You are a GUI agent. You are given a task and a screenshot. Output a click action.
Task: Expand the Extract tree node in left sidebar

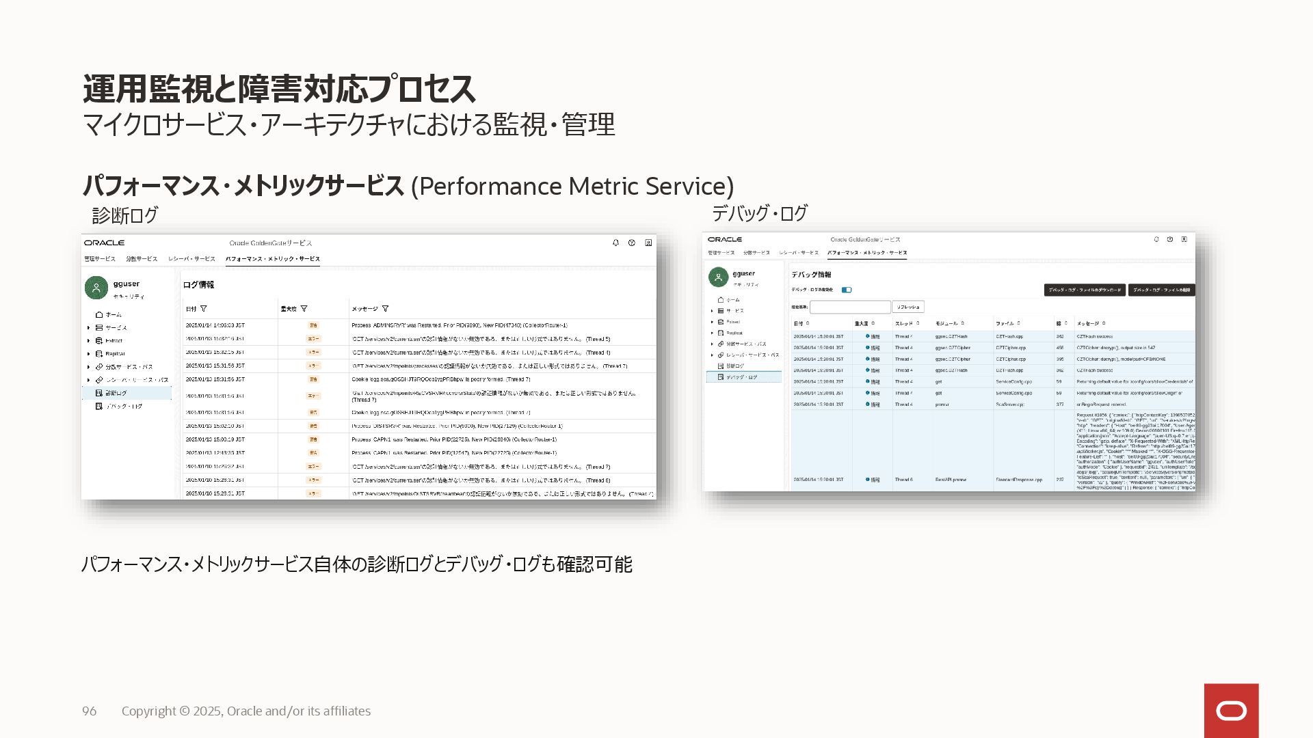click(x=88, y=340)
